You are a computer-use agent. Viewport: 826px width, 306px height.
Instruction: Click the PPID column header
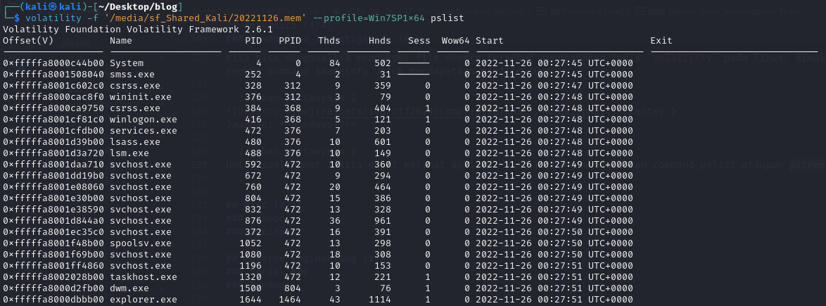[289, 40]
